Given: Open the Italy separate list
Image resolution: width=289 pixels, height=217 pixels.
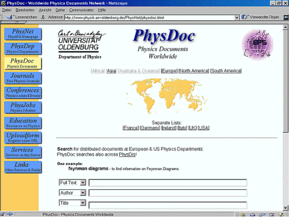Looking at the screenshot, I should pyautogui.click(x=182, y=128).
